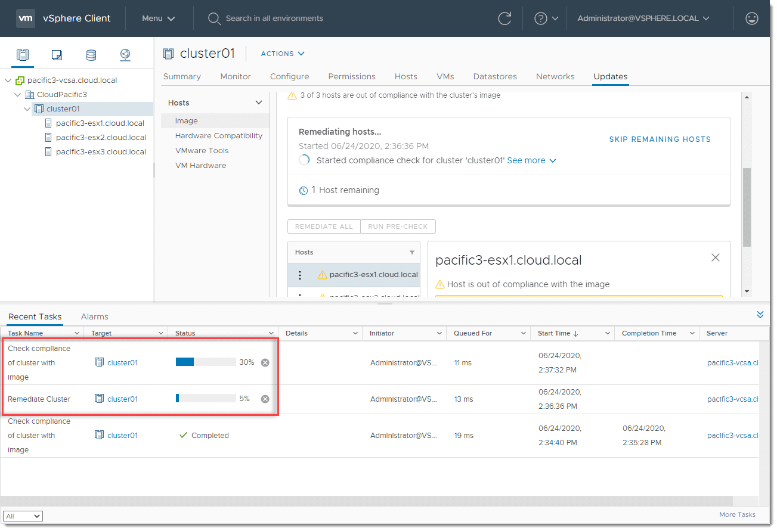Collapse the cluster01 tree node
This screenshot has height=531, width=777.
coord(27,108)
